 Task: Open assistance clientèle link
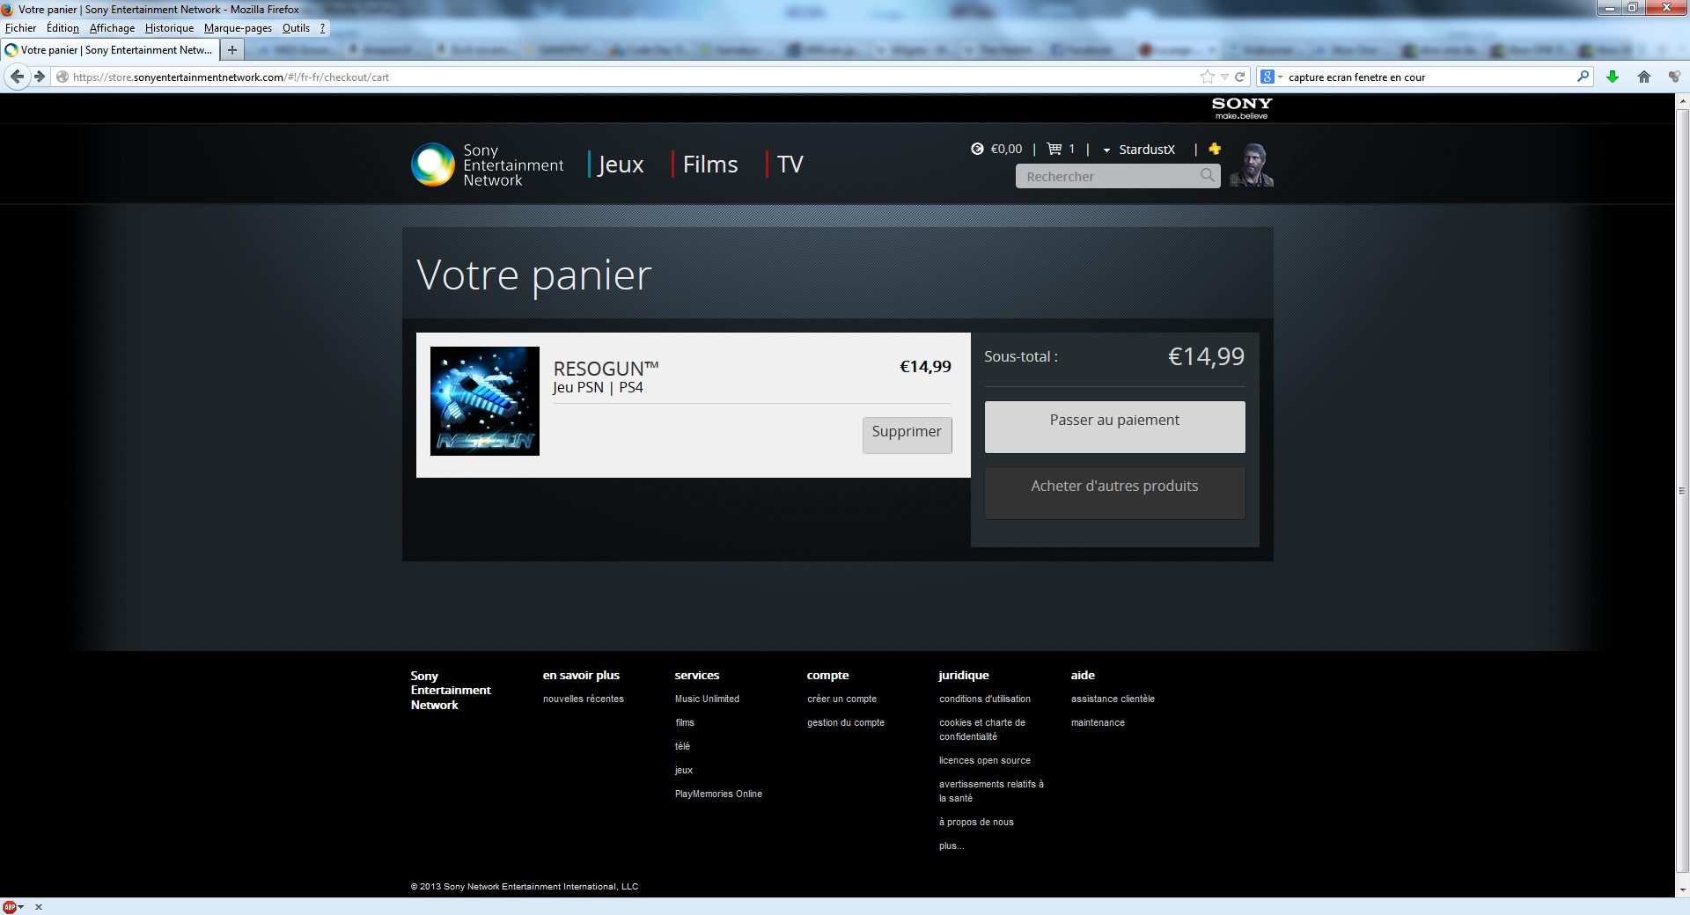[x=1113, y=699]
